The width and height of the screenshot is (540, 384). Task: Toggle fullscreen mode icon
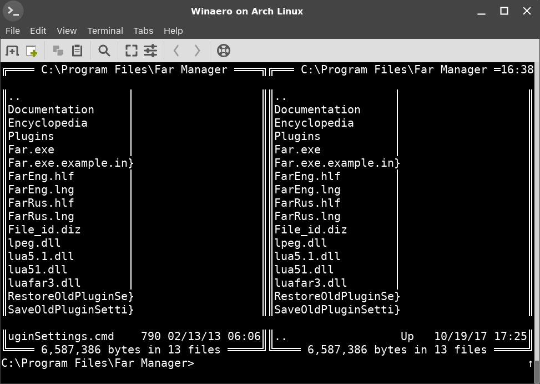(x=131, y=51)
